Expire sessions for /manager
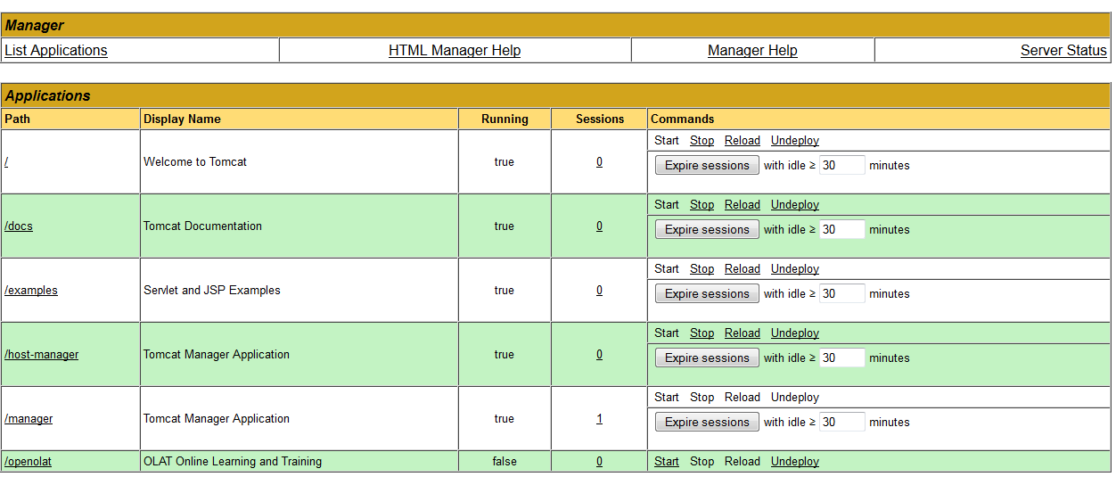 707,423
